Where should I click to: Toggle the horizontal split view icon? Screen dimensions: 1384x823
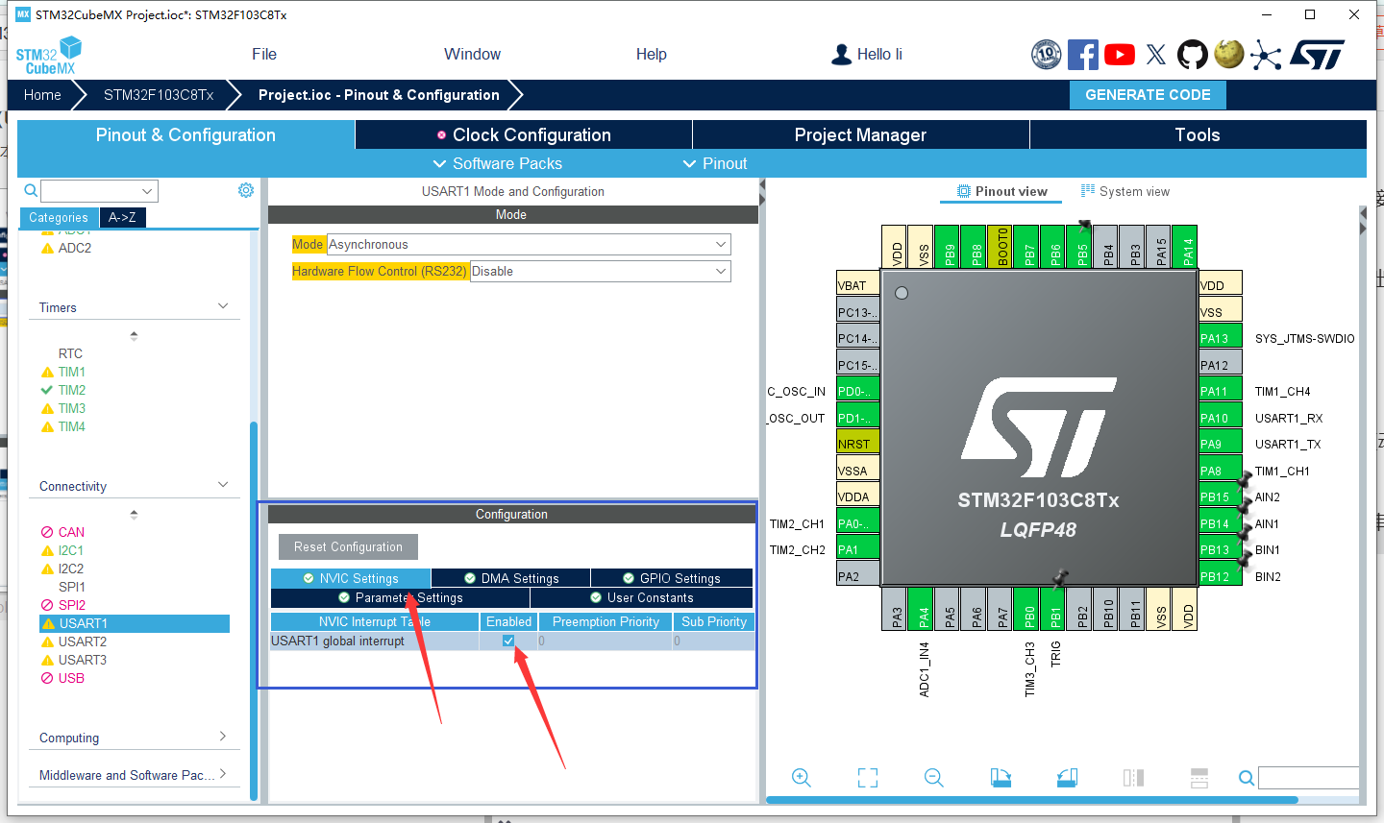click(x=1133, y=778)
